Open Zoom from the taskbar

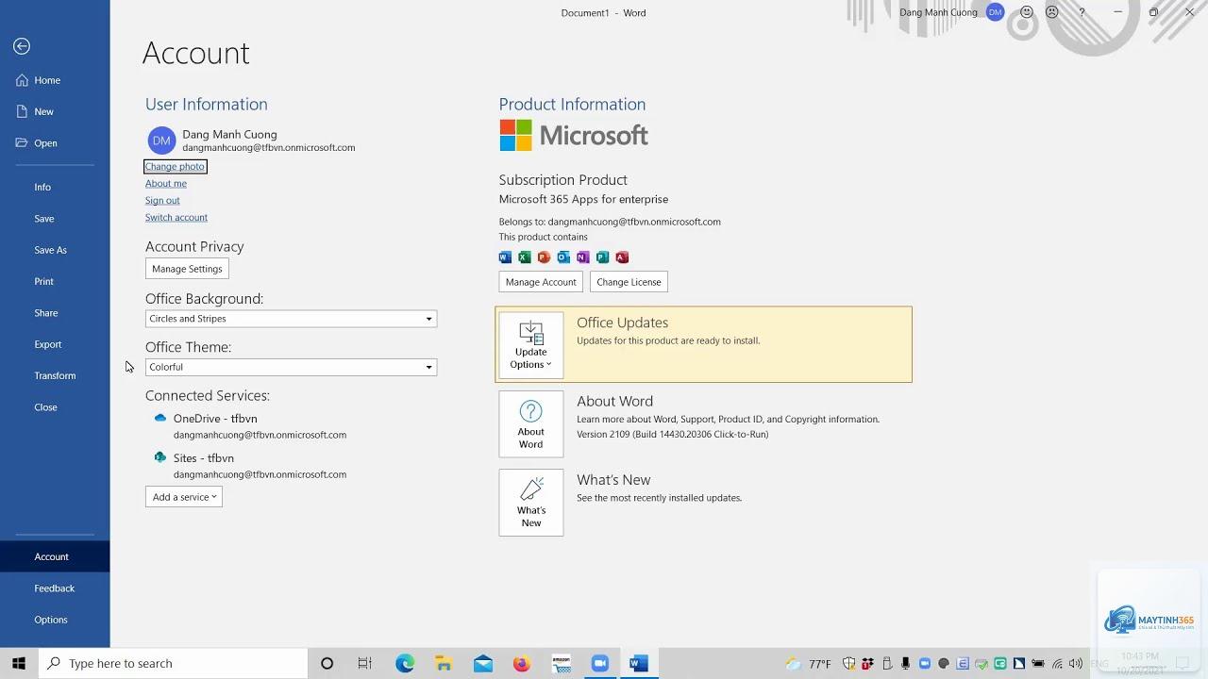(600, 664)
